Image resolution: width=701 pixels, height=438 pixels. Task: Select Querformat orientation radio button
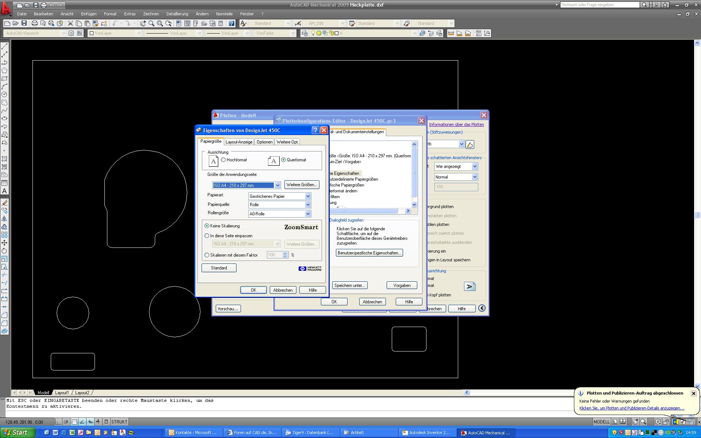(x=284, y=160)
